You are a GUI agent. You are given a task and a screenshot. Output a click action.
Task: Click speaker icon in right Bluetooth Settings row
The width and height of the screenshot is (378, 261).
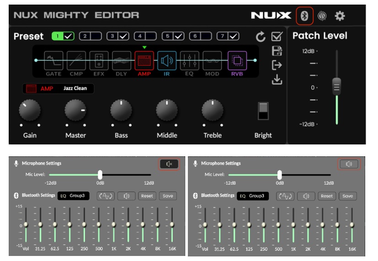pyautogui.click(x=306, y=196)
